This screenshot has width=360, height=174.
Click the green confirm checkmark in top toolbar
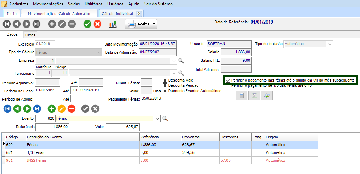coord(87,24)
